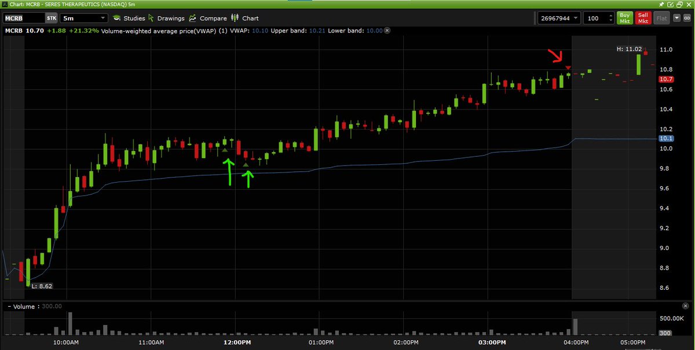Click the Flat position button

point(661,18)
